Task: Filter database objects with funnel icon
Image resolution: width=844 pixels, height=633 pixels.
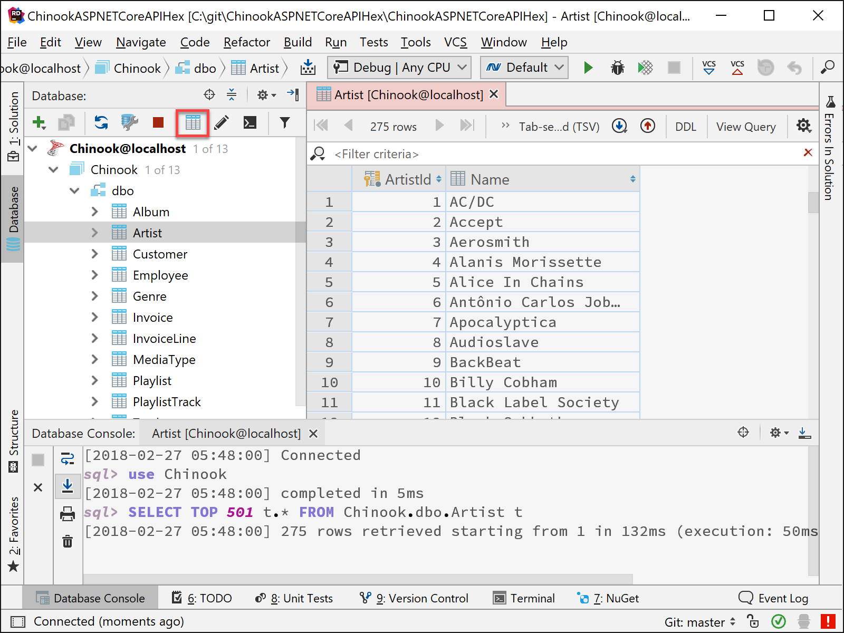Action: click(285, 123)
